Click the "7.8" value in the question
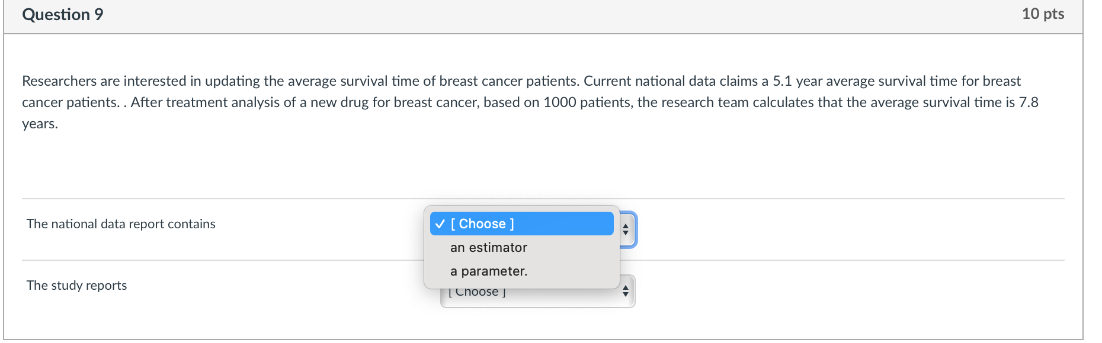Image resolution: width=1102 pixels, height=343 pixels. click(1028, 102)
